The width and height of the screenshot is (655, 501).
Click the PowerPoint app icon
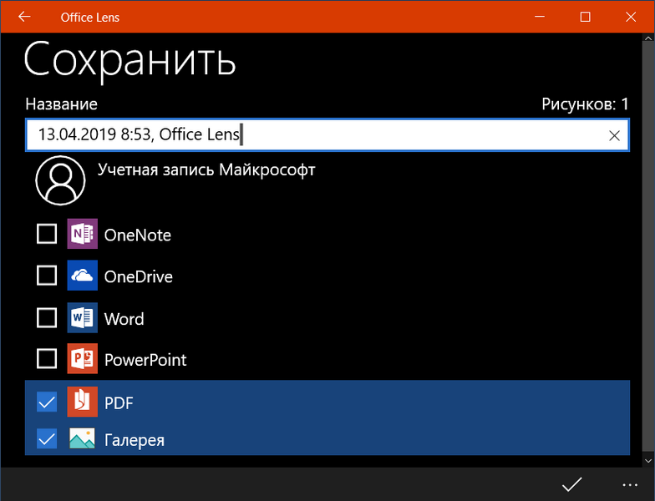pyautogui.click(x=82, y=359)
